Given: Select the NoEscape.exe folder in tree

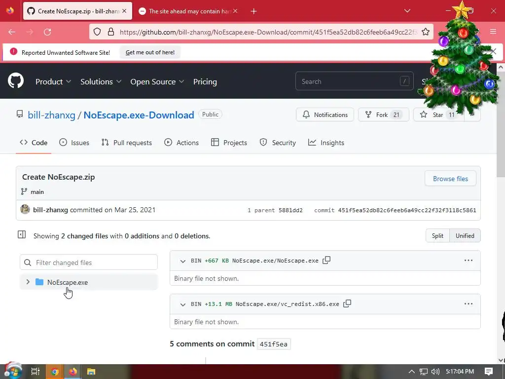Looking at the screenshot, I should pos(89,282).
